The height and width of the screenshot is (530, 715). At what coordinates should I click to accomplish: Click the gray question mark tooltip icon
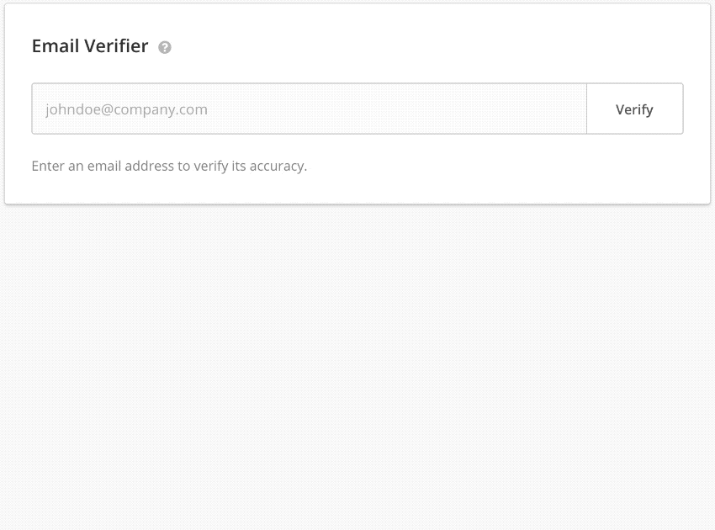click(x=165, y=47)
